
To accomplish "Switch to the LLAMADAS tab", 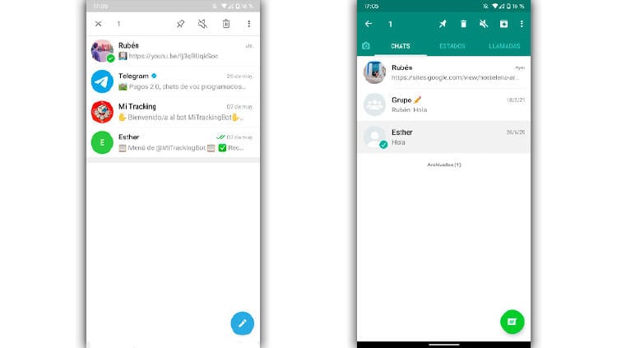I will [504, 46].
